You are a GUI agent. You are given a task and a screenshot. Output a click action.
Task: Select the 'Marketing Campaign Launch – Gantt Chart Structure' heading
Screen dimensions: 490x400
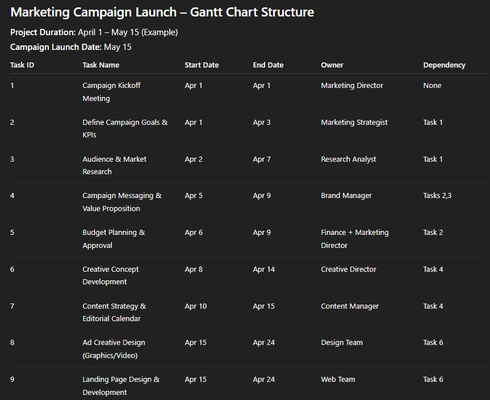point(162,12)
